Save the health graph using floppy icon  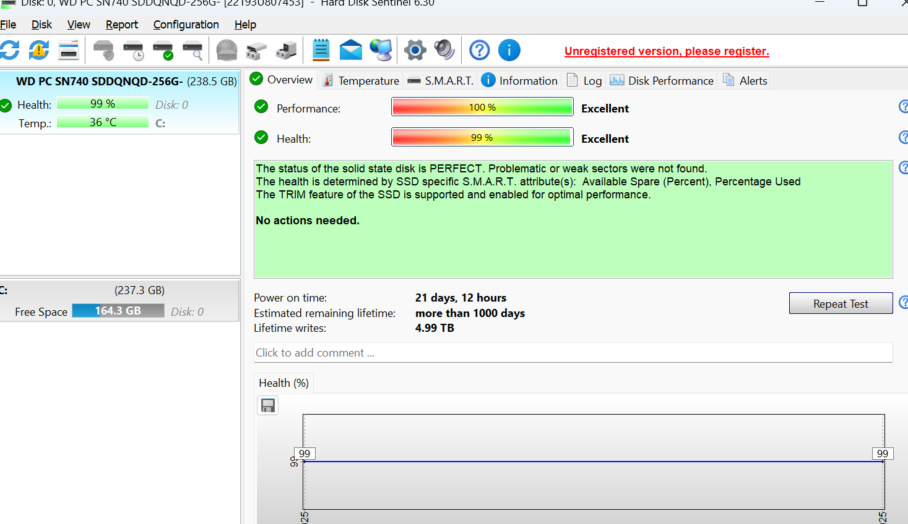tap(268, 405)
